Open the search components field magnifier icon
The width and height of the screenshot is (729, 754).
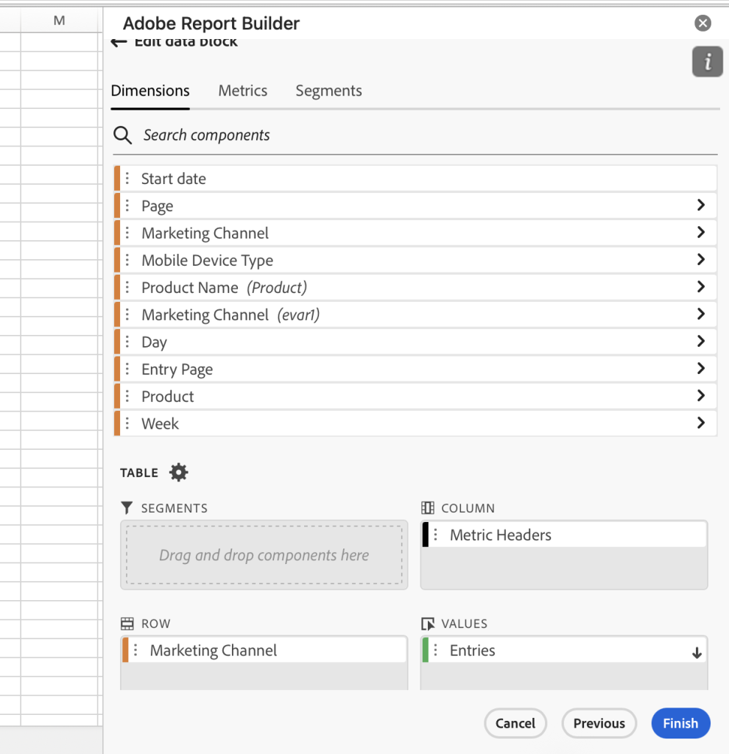coord(122,135)
